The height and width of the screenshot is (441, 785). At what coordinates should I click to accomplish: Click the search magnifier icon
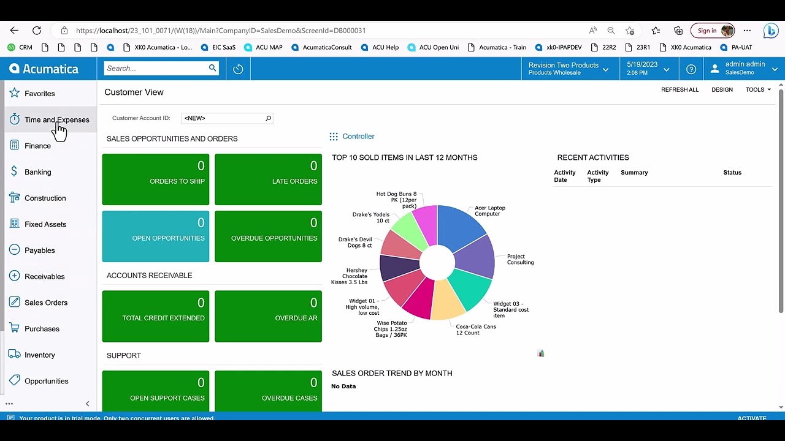coord(213,68)
